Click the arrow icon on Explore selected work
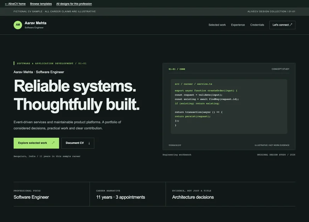309x222 pixels. tap(53, 143)
